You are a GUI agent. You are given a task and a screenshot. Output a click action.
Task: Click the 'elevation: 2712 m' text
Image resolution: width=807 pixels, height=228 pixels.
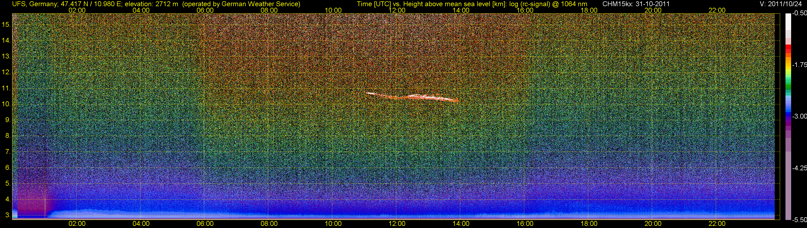[151, 4]
